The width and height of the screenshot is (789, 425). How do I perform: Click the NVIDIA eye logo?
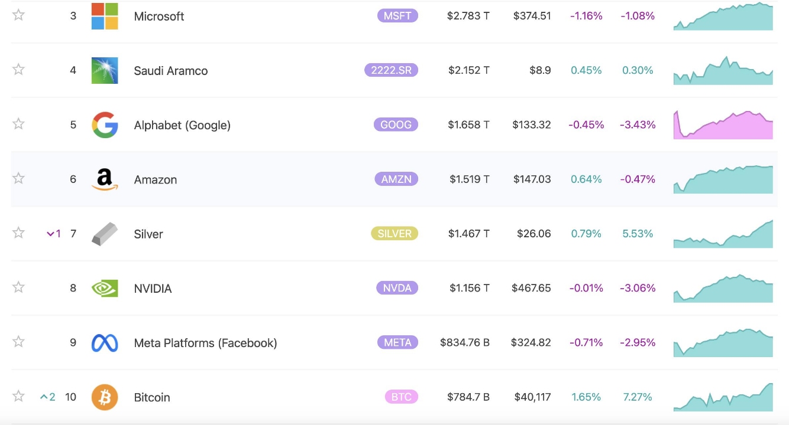[x=104, y=288]
